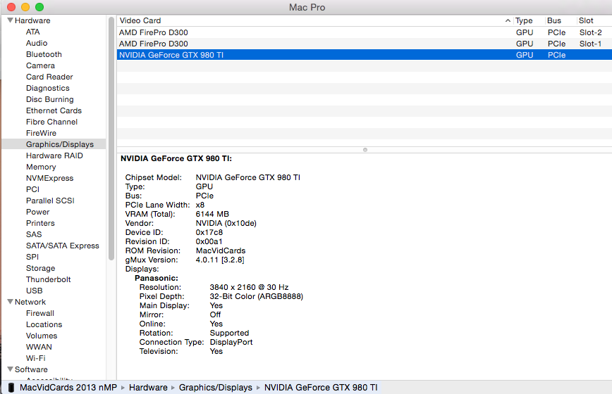Select ATA in the sidebar
612x394 pixels.
point(32,32)
